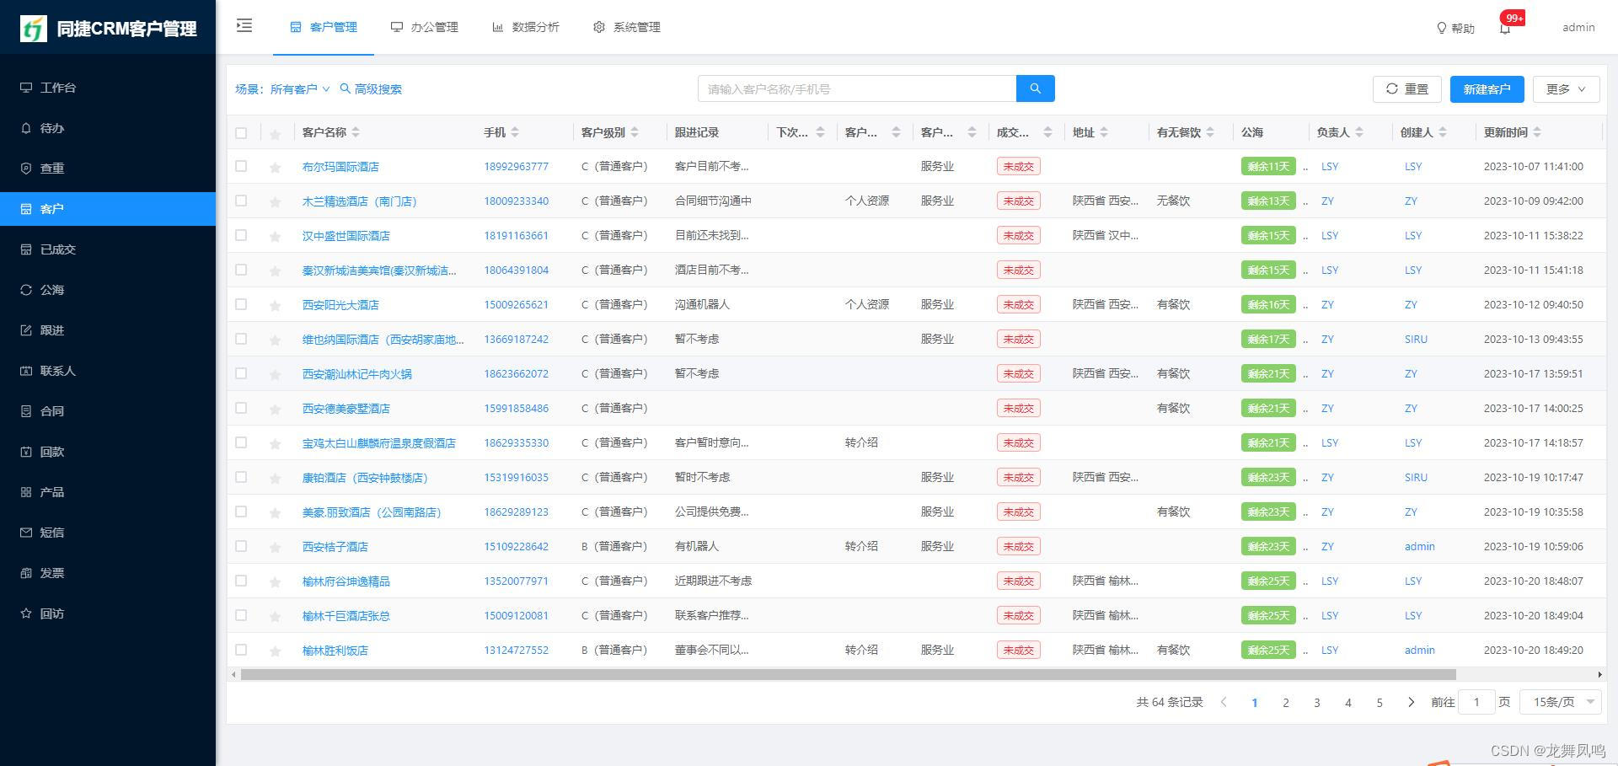The height and width of the screenshot is (766, 1618).
Task: Click the blue search magnifier button
Action: click(1036, 88)
